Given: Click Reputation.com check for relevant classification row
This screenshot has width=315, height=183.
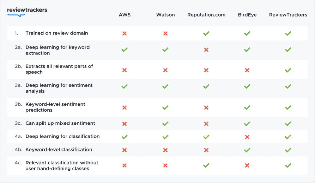Looking at the screenshot, I should (206, 165).
